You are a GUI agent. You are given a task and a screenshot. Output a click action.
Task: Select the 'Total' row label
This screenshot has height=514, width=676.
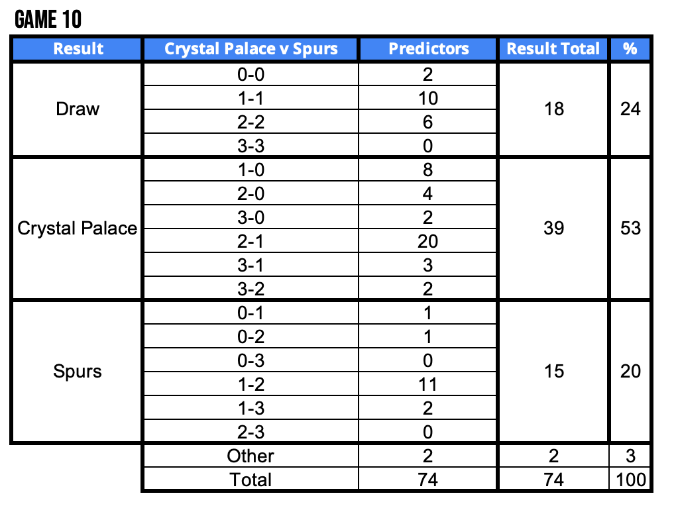click(251, 480)
